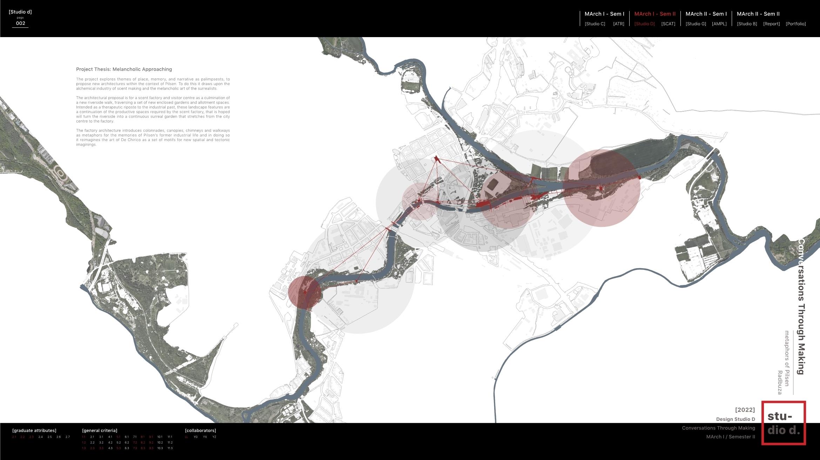Click graduate attribute 2.4
Image resolution: width=820 pixels, height=460 pixels.
click(41, 437)
